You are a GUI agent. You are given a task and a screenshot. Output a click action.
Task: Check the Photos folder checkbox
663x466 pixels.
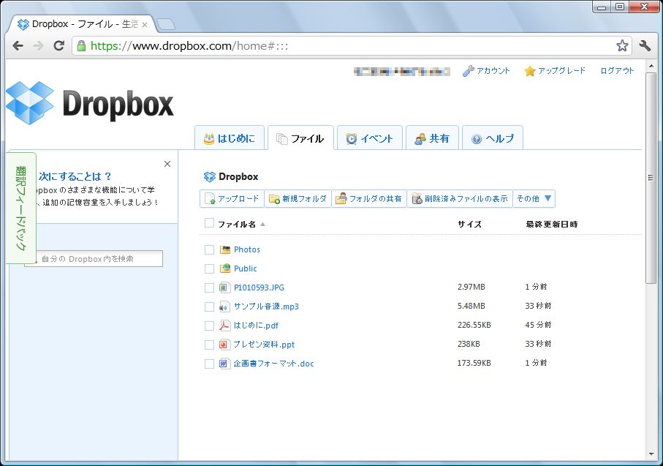209,249
